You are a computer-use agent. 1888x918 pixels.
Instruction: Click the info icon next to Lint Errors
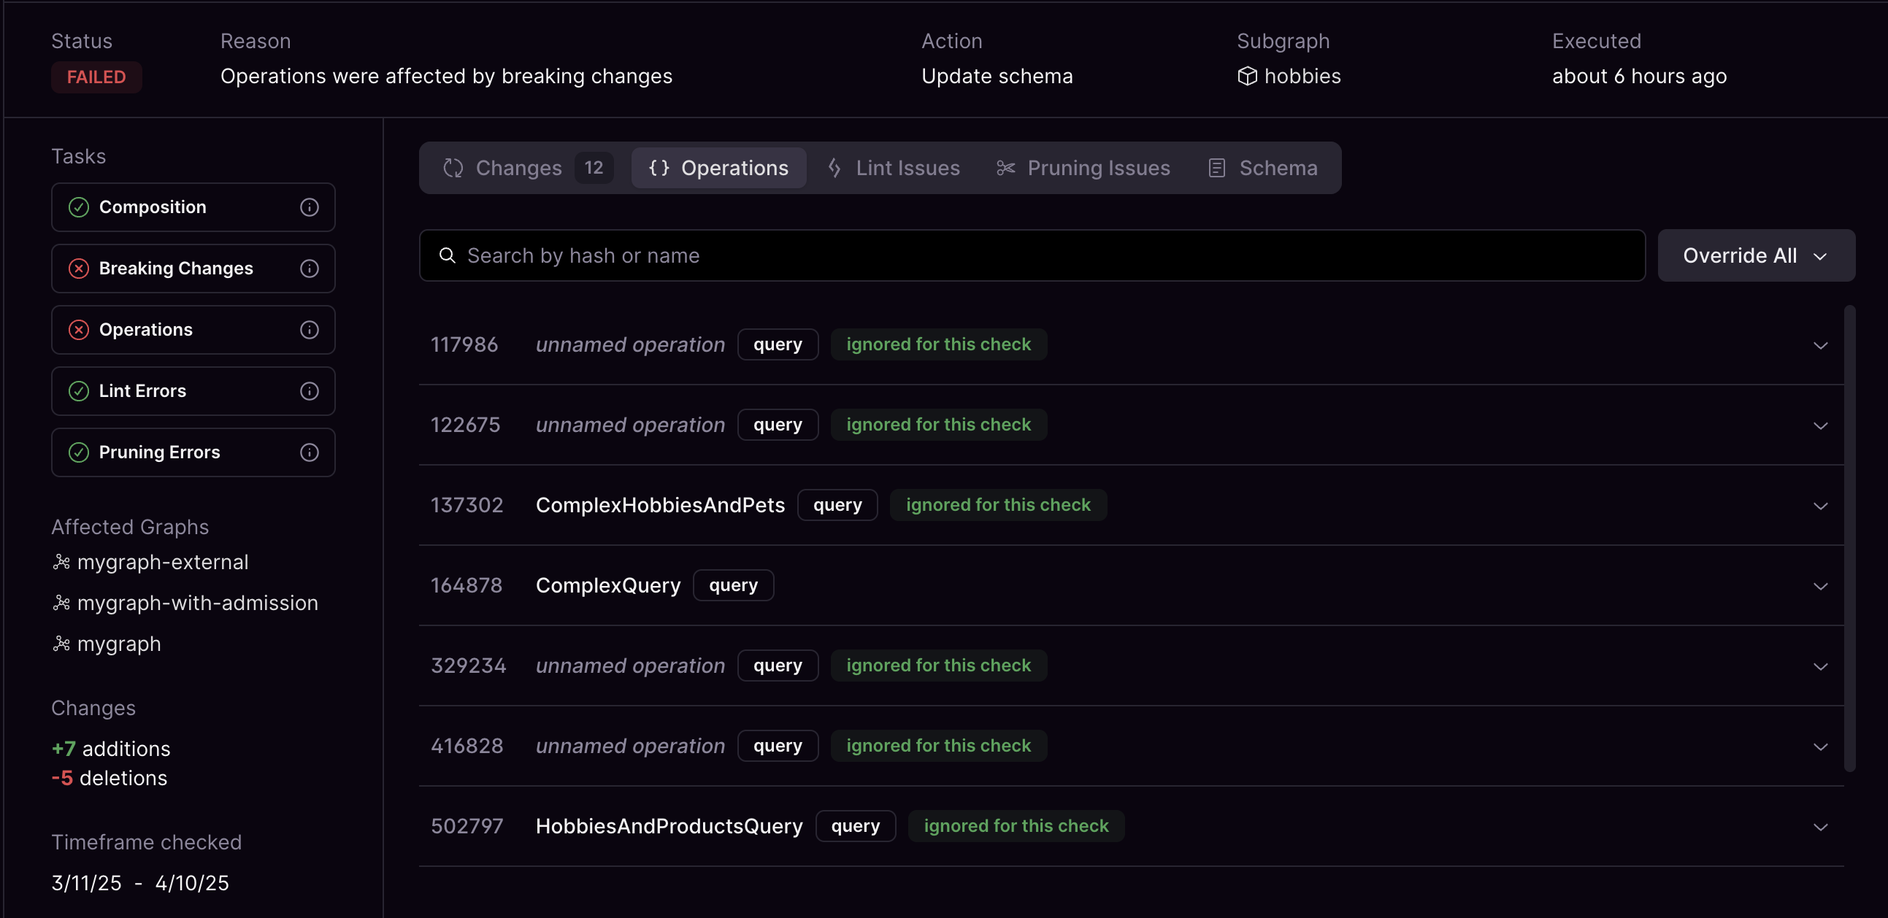[x=310, y=391]
